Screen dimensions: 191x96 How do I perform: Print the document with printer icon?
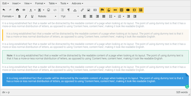pos(18,10)
